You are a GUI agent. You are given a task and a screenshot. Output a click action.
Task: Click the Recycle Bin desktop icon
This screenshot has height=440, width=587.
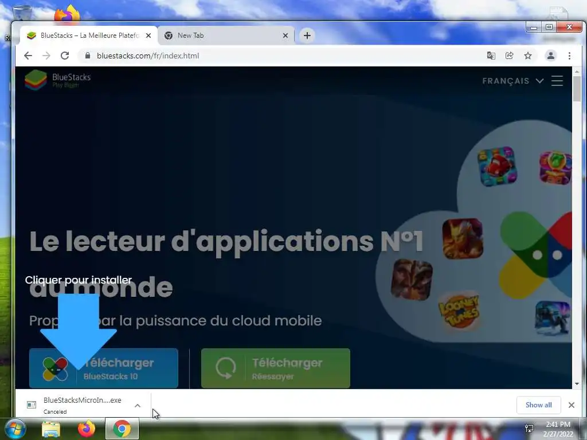[x=22, y=13]
